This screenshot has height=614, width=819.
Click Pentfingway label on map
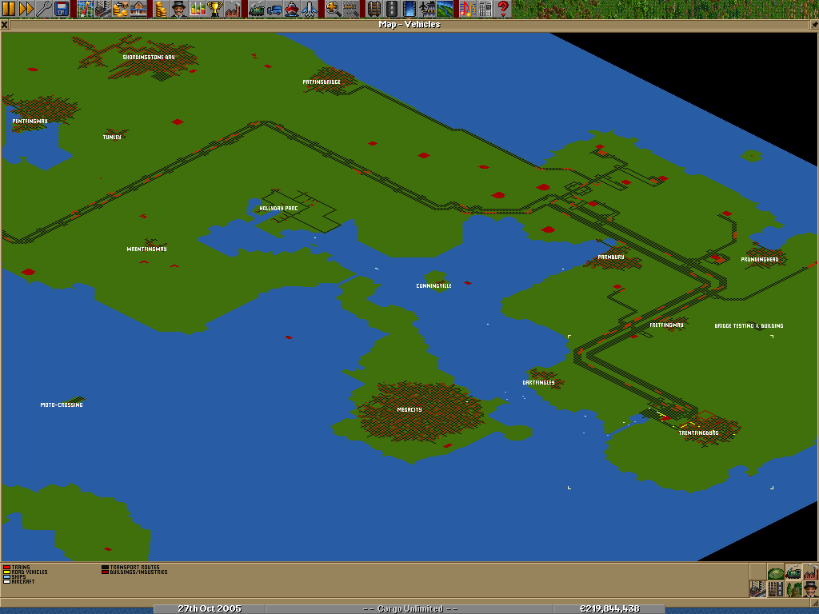pyautogui.click(x=30, y=122)
